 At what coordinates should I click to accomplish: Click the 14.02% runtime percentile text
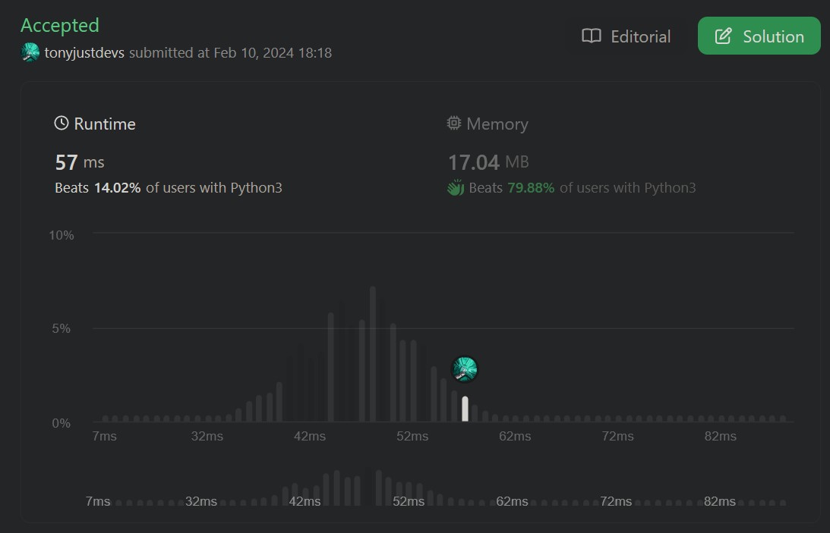click(117, 187)
